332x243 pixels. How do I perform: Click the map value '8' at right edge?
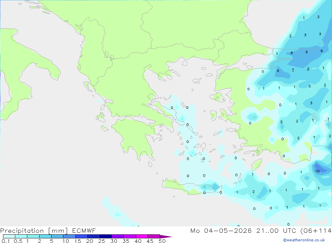click(x=322, y=51)
